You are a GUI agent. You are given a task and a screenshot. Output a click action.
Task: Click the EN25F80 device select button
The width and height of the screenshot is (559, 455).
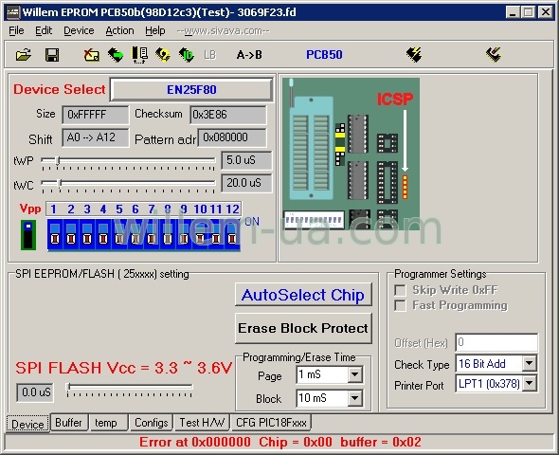pyautogui.click(x=191, y=90)
